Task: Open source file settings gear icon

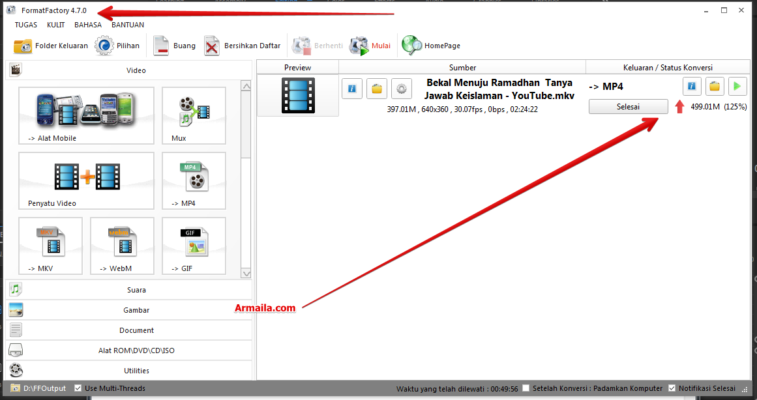Action: (x=401, y=89)
